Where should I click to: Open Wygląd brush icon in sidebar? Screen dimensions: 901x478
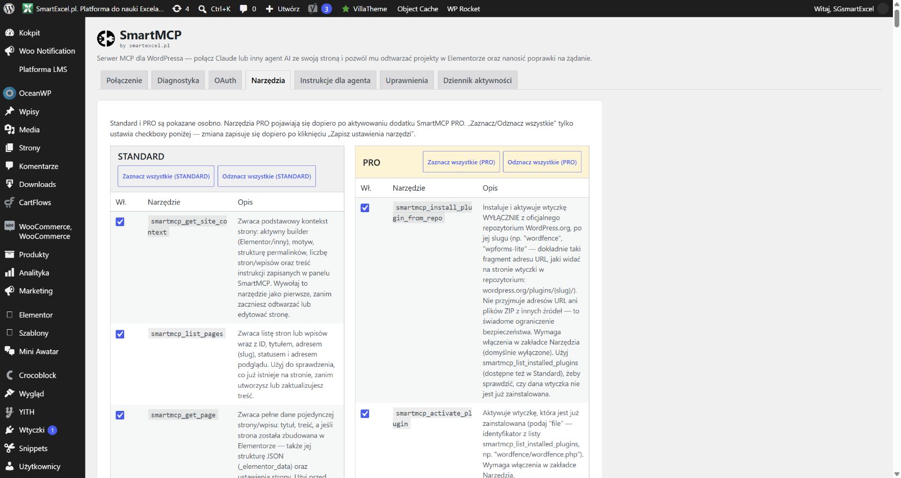pos(9,394)
